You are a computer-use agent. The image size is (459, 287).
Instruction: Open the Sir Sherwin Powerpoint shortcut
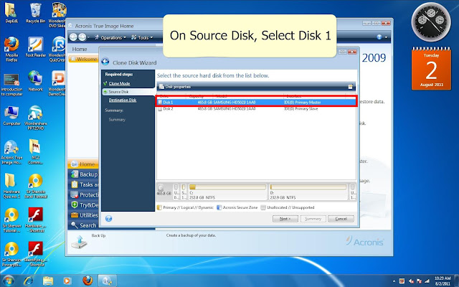11,254
